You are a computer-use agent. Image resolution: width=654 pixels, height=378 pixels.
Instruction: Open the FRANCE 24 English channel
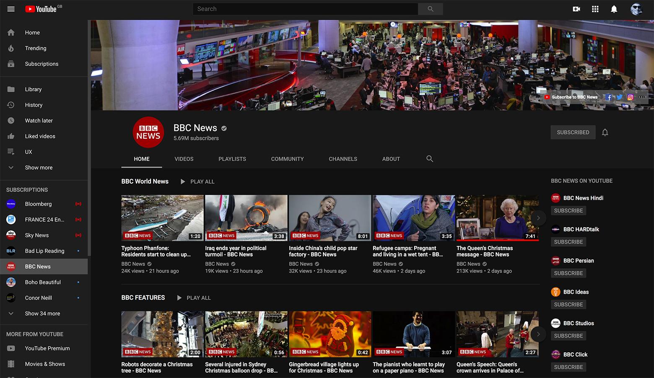coord(44,220)
